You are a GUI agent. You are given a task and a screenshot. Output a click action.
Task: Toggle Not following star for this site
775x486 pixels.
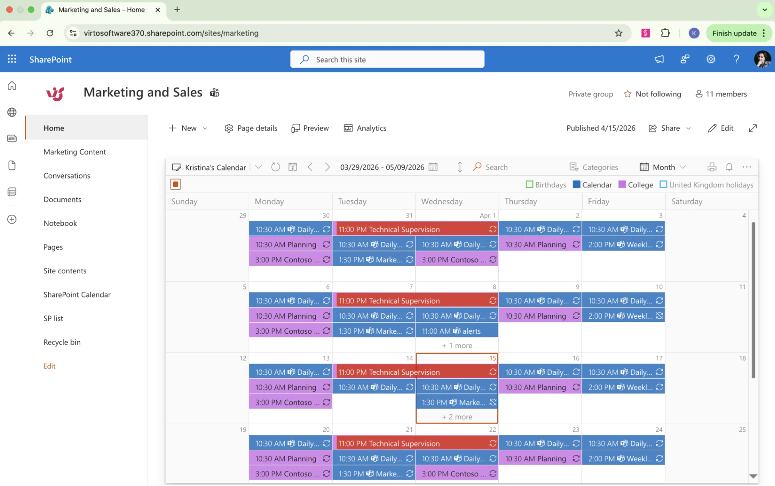click(628, 94)
